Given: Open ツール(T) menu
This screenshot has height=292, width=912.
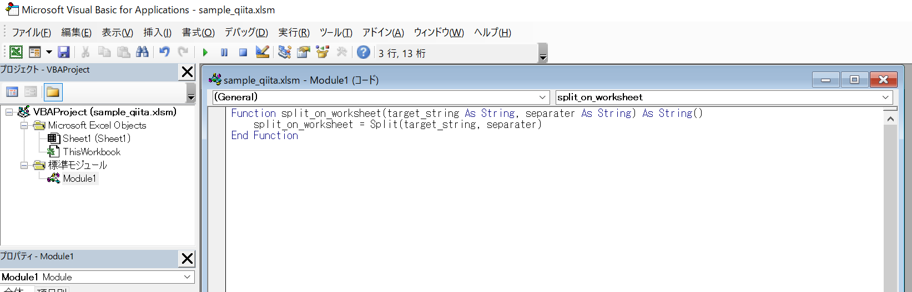Looking at the screenshot, I should [x=336, y=33].
